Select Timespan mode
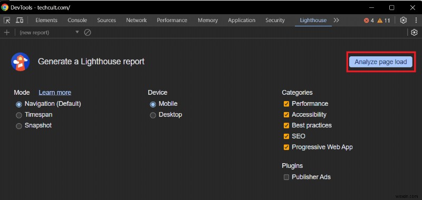Screen dimensions: 422x200 [x=19, y=115]
